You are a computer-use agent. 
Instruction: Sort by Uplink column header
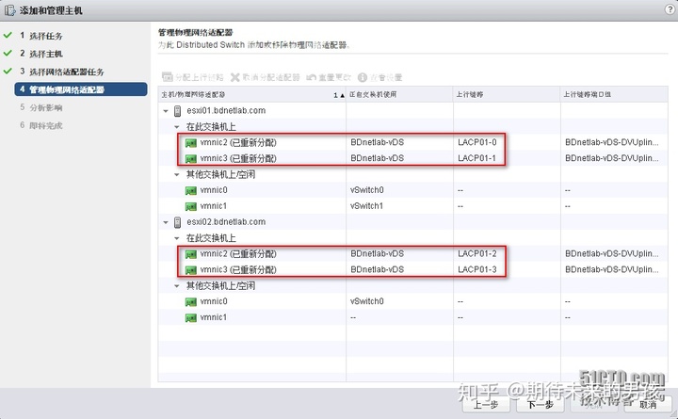(x=507, y=94)
